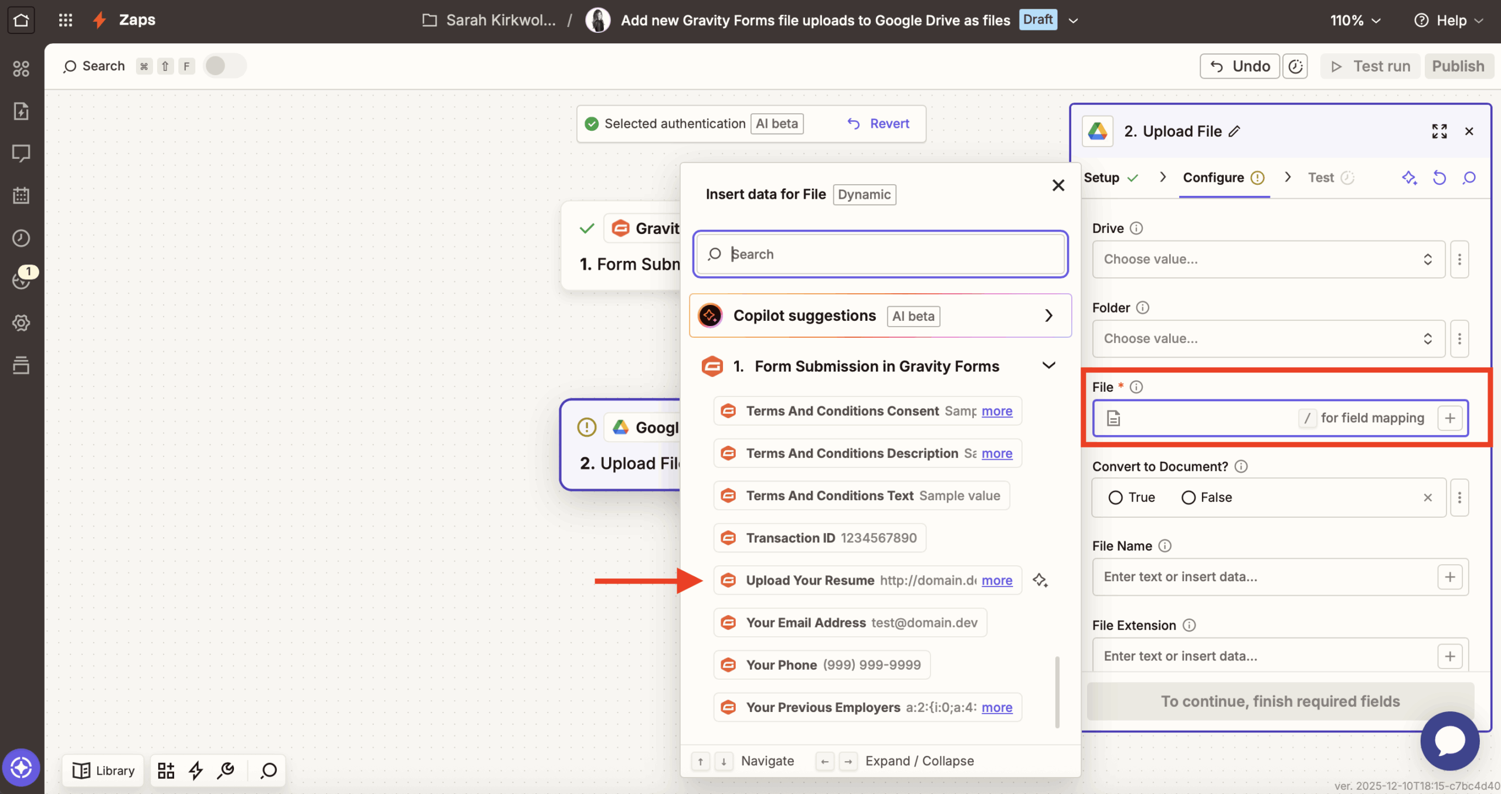1501x794 pixels.
Task: Open the create Zap sidebar icon
Action: [21, 111]
